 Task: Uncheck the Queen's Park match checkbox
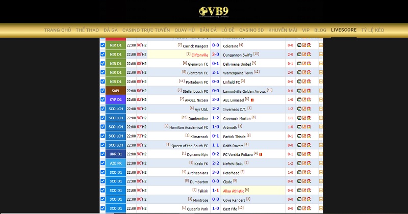103,208
